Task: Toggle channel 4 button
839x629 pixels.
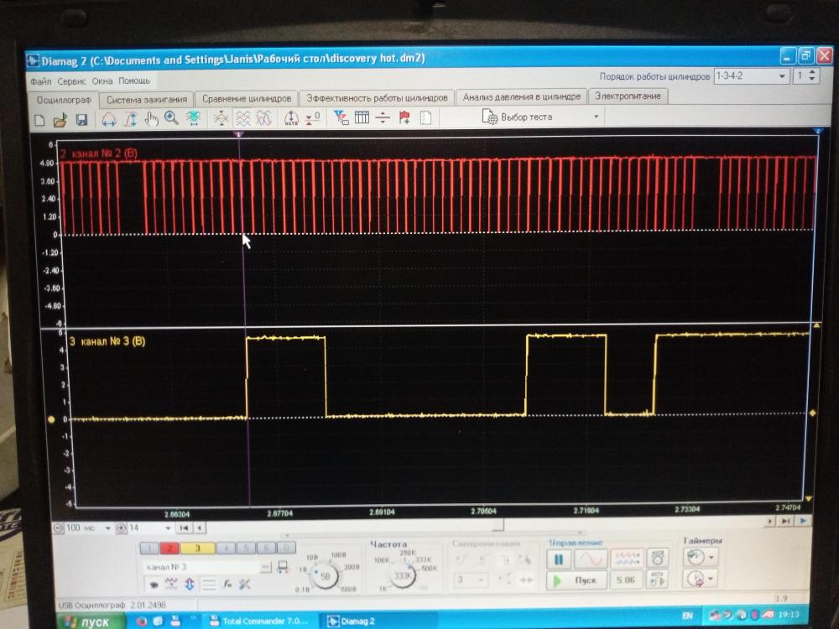Action: [227, 548]
